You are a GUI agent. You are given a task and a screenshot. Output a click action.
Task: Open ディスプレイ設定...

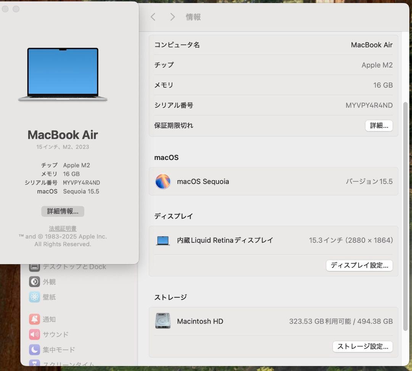tap(359, 265)
